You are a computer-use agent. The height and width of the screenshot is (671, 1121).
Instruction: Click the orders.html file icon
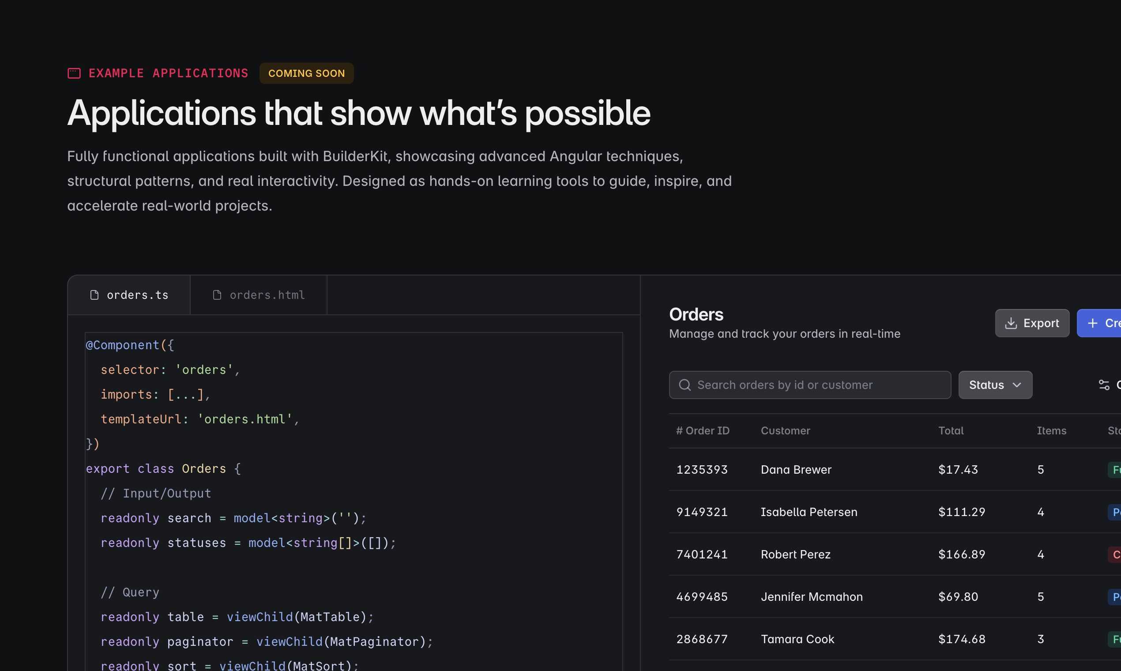[218, 295]
